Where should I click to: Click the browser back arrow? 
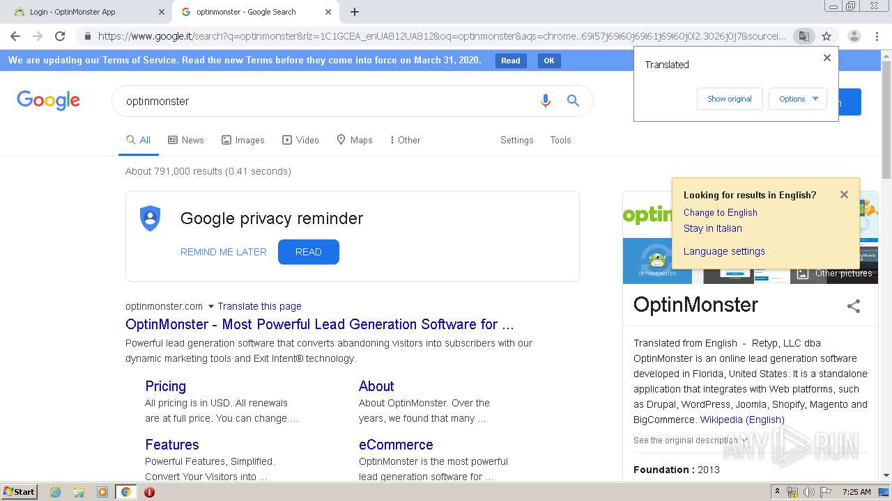15,36
